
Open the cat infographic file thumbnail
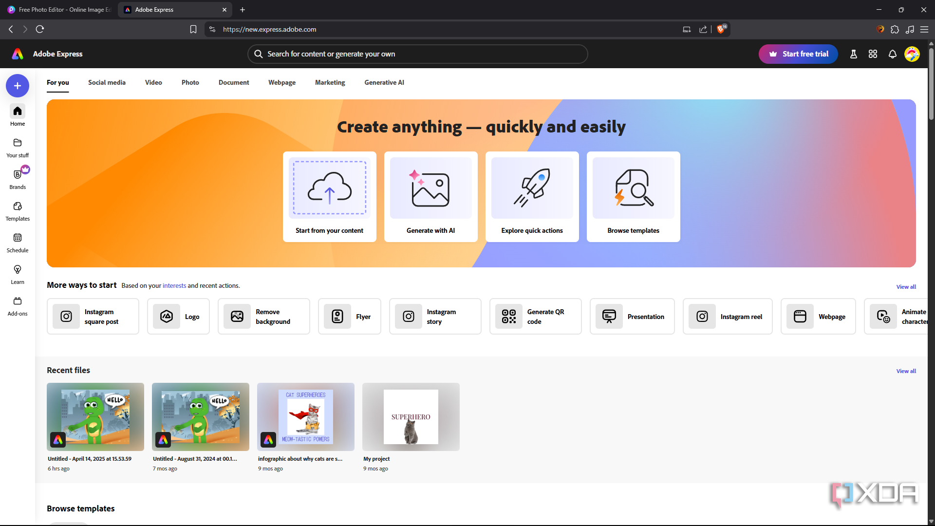[x=306, y=417]
